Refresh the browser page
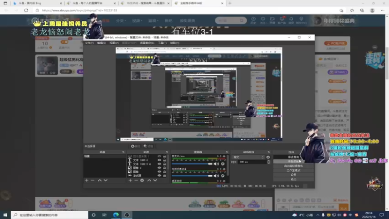 point(26,10)
